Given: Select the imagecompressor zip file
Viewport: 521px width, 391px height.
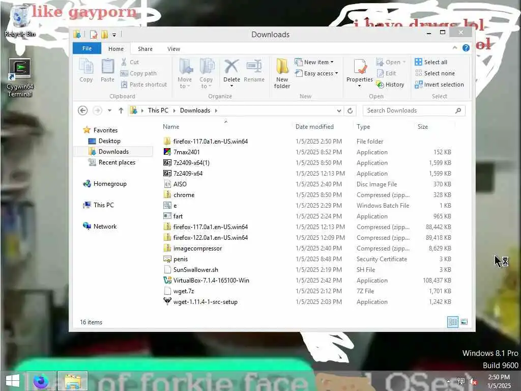Looking at the screenshot, I should coord(307,248).
